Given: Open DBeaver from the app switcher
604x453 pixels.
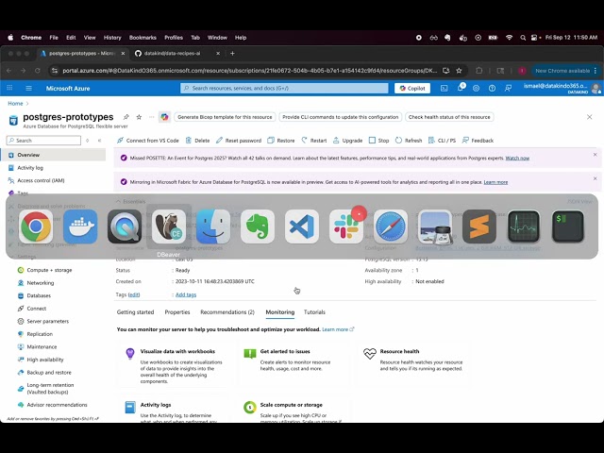Looking at the screenshot, I should pos(169,226).
